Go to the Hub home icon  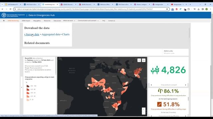(4, 20)
